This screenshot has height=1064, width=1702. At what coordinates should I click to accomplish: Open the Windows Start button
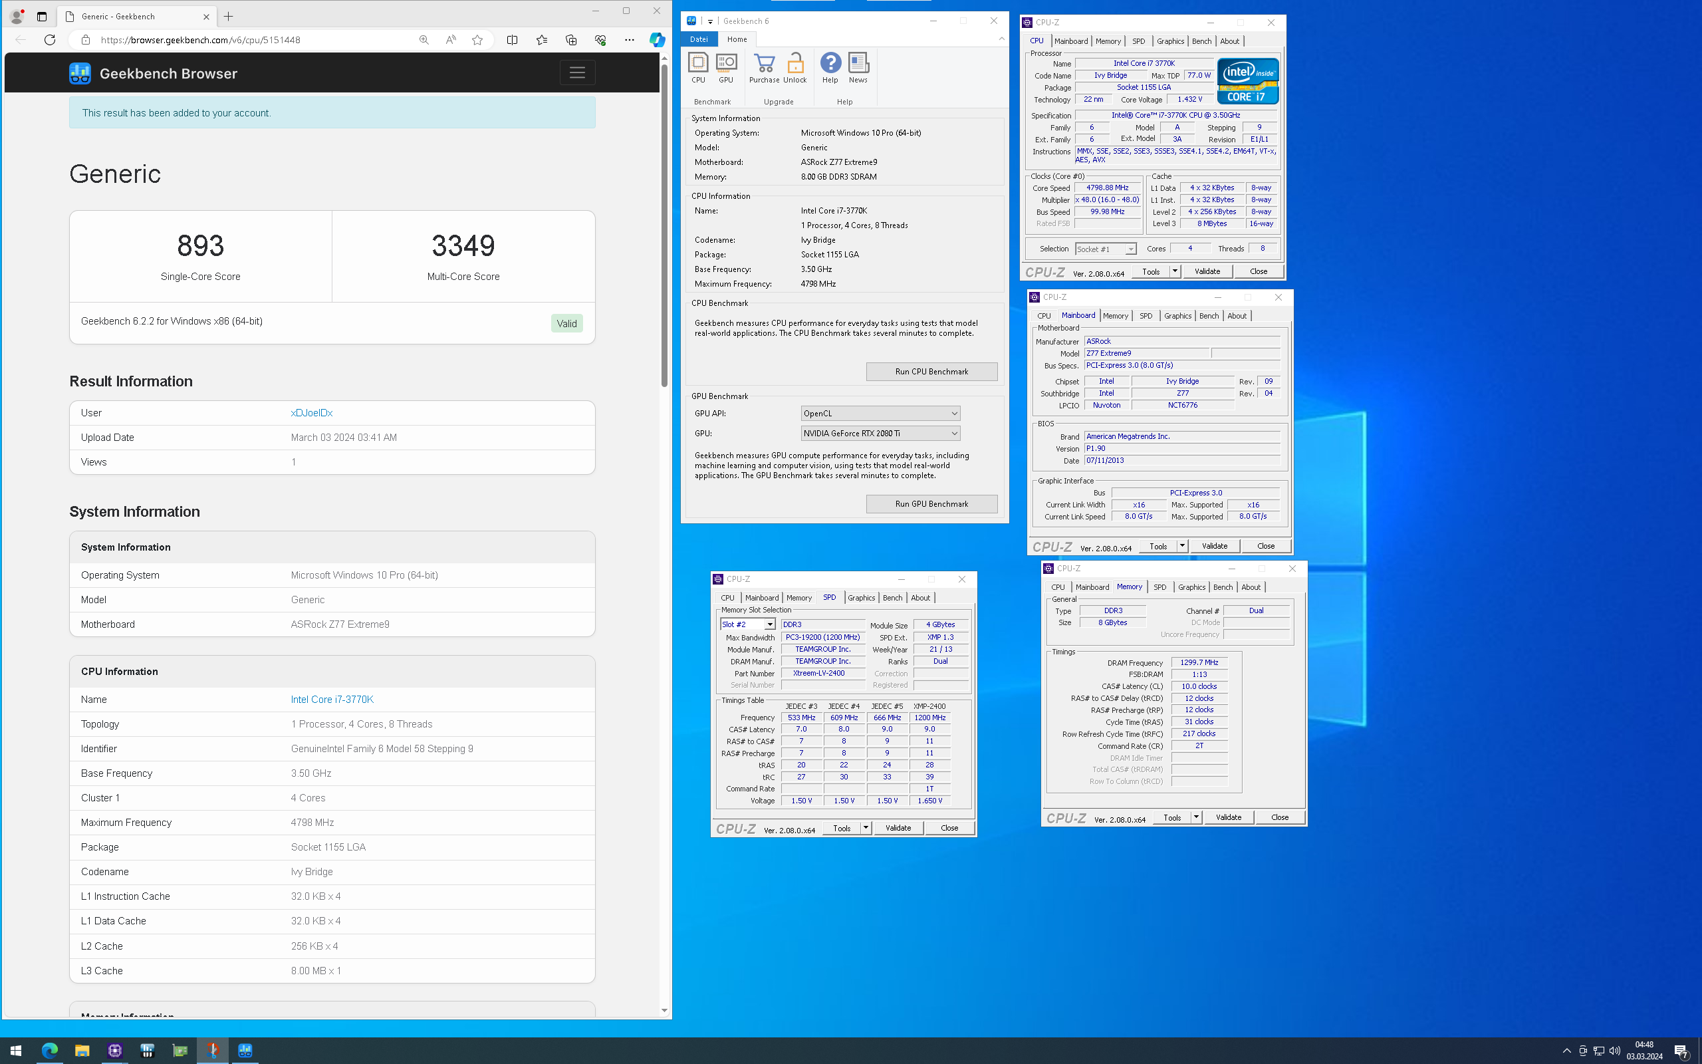pos(15,1051)
